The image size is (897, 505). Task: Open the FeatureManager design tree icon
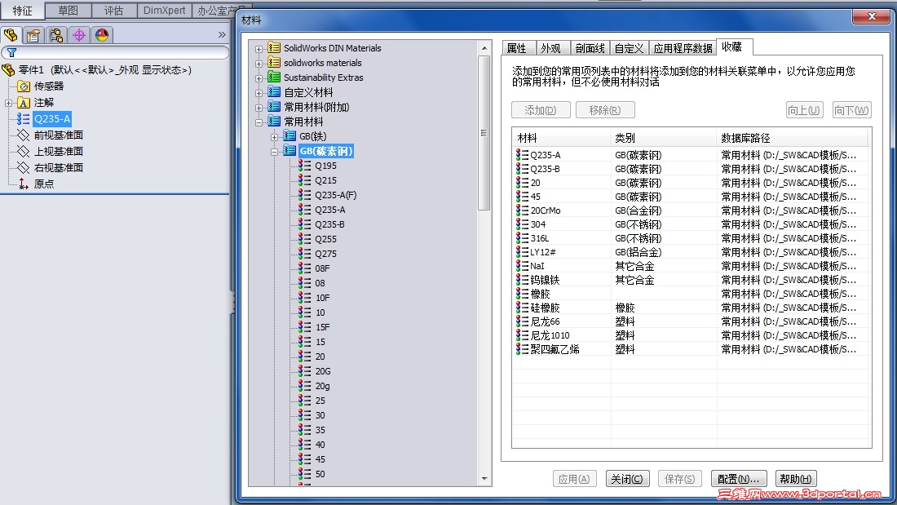11,35
